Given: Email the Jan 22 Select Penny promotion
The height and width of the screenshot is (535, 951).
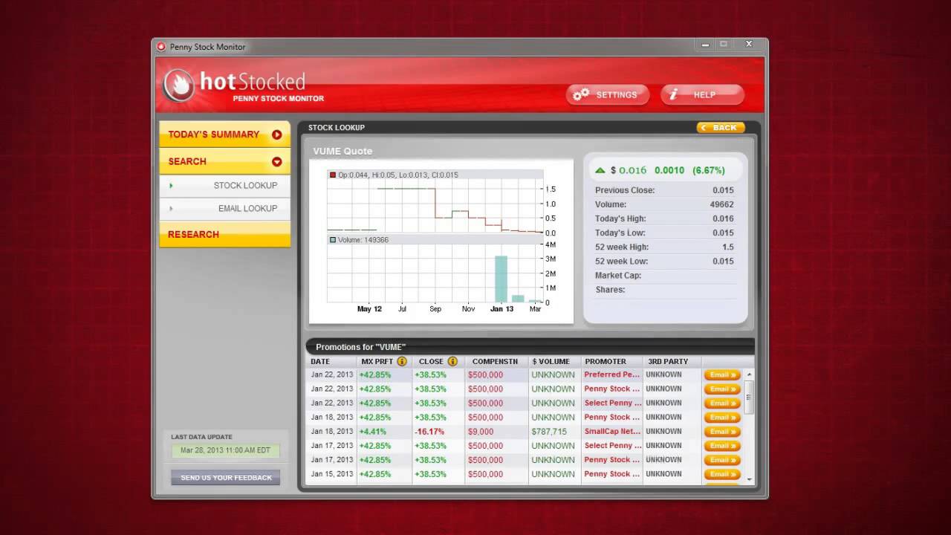Looking at the screenshot, I should (x=722, y=403).
